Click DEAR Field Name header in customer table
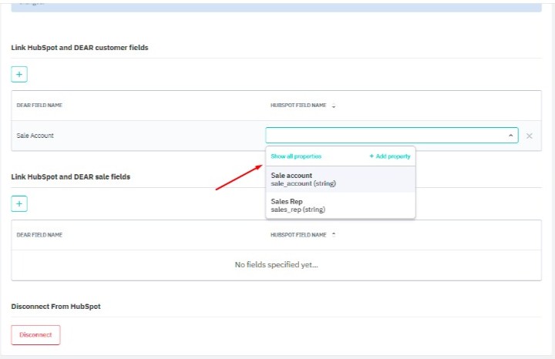 [x=39, y=106]
